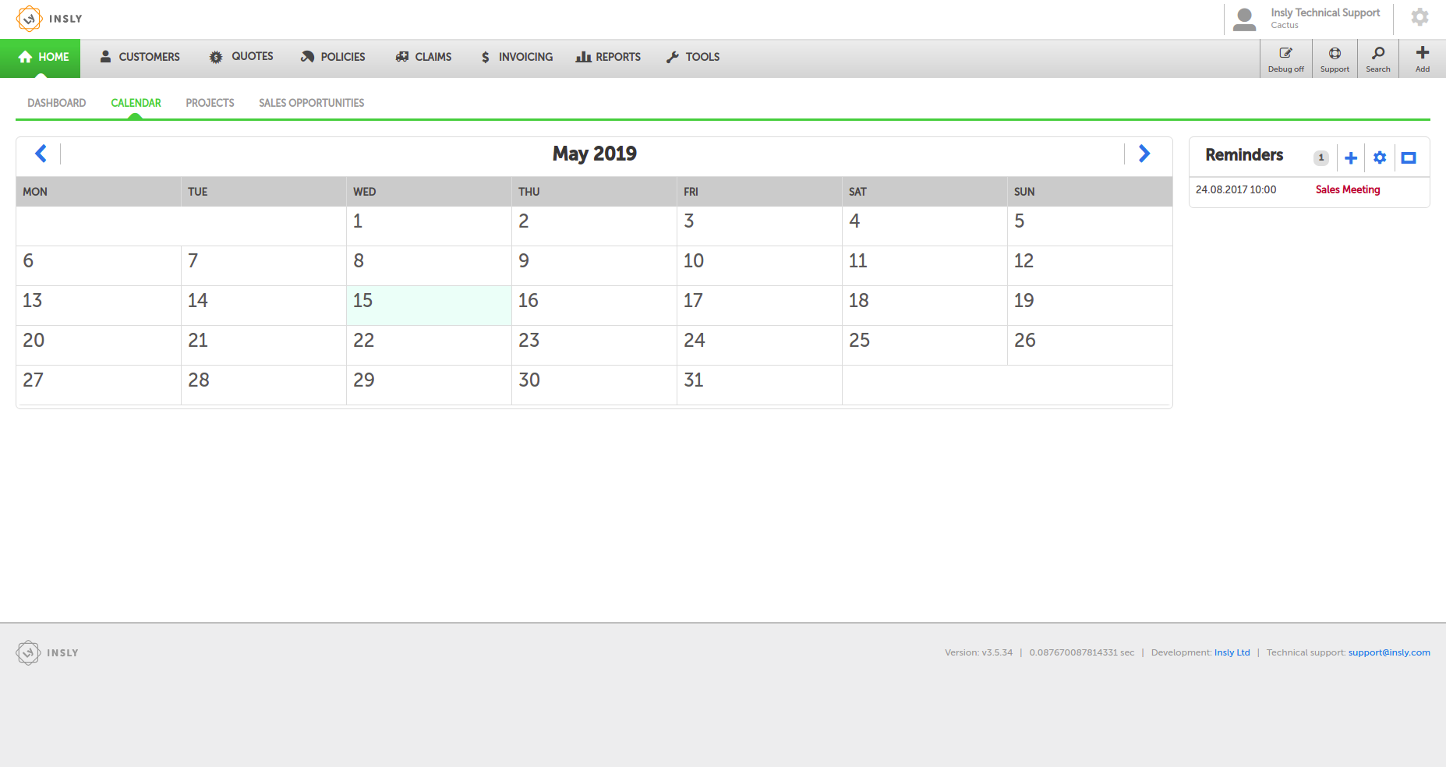This screenshot has width=1446, height=767.
Task: Switch to the Dashboard tab
Action: click(57, 103)
